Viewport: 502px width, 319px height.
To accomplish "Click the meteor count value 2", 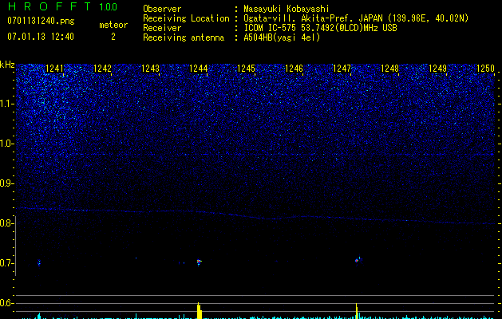I will pyautogui.click(x=113, y=37).
